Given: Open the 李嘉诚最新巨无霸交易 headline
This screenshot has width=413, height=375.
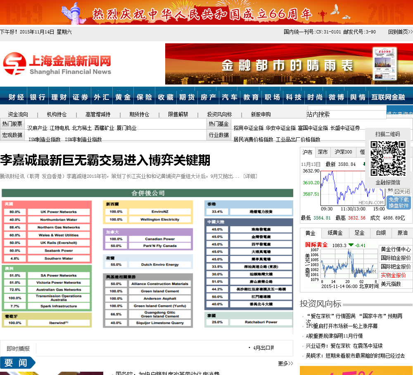Looking at the screenshot, I should pos(105,160).
